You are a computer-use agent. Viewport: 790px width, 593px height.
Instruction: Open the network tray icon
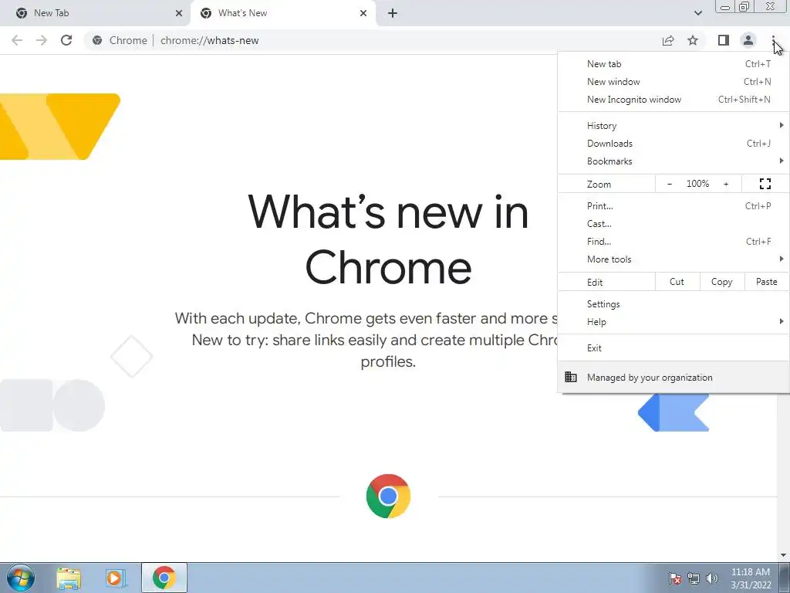(694, 578)
